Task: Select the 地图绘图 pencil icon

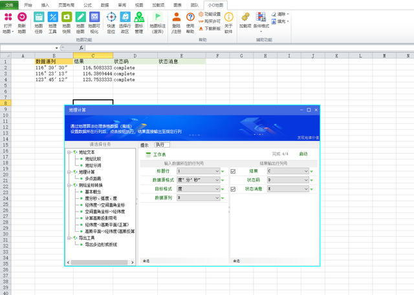Action: pyautogui.click(x=80, y=17)
